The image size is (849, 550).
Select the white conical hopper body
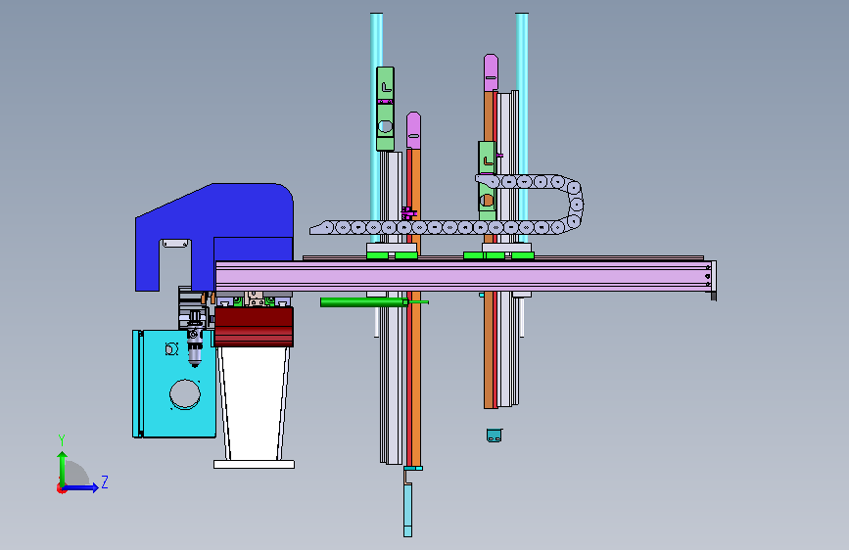coord(254,403)
